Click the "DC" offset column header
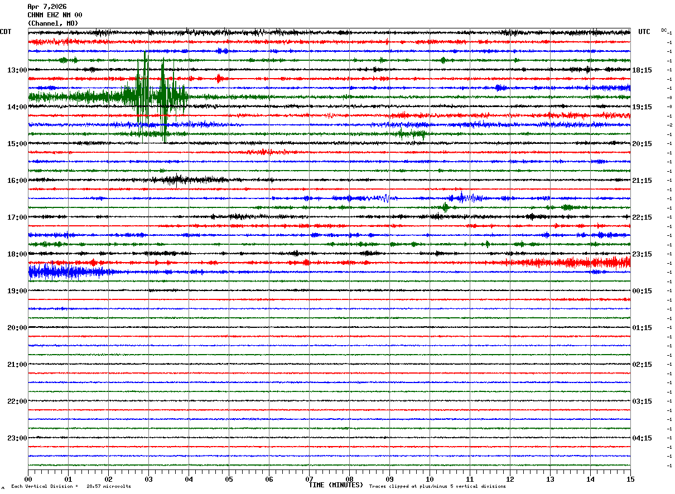Screen dimensions: 675x494 click(x=664, y=30)
